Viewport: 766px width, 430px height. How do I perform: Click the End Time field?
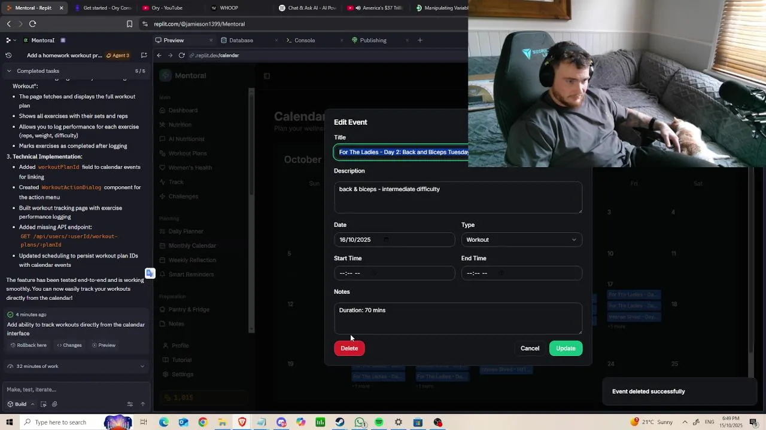click(x=521, y=273)
